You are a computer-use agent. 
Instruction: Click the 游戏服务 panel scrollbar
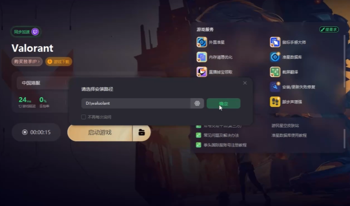point(344,61)
